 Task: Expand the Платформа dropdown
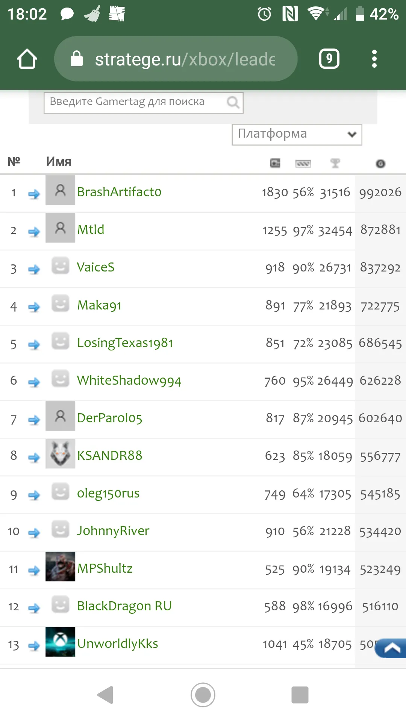point(297,134)
